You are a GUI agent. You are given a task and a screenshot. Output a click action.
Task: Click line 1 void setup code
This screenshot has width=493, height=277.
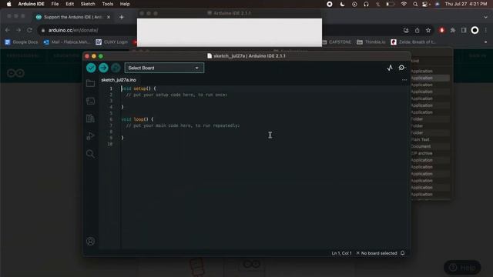(x=139, y=88)
